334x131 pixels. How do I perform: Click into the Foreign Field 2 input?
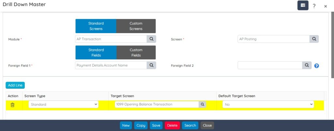click(x=270, y=65)
